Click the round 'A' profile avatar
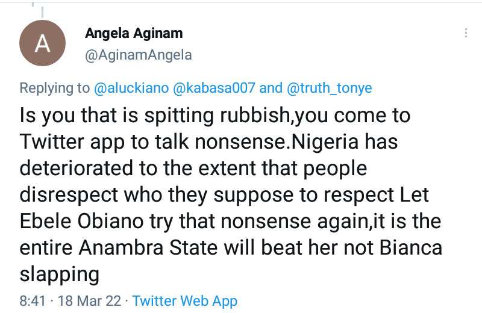Image resolution: width=482 pixels, height=313 pixels. (44, 42)
